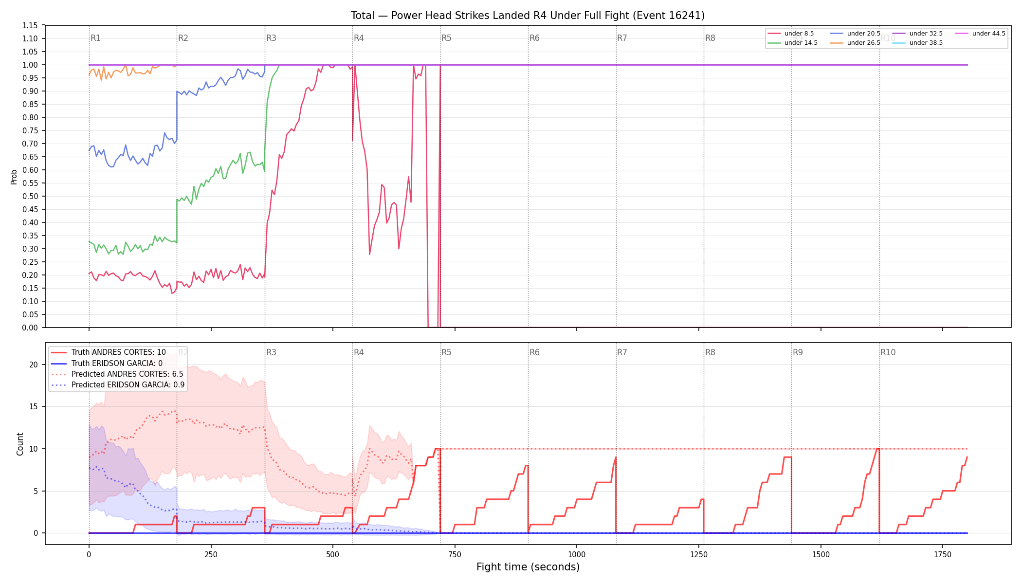Click the R5 marker in the Prob chart

point(446,38)
